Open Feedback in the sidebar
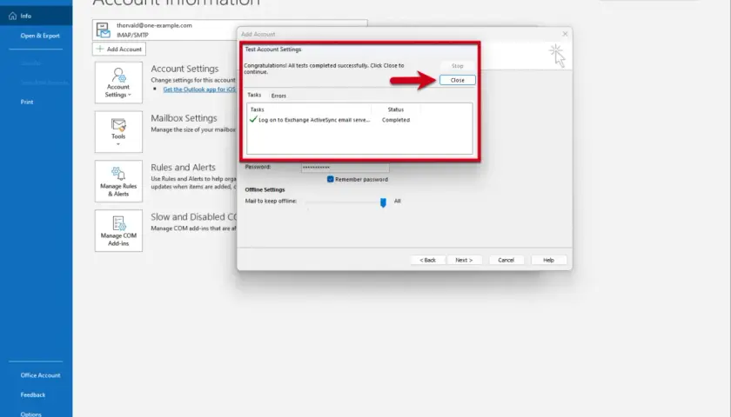Image resolution: width=731 pixels, height=417 pixels. pos(33,394)
